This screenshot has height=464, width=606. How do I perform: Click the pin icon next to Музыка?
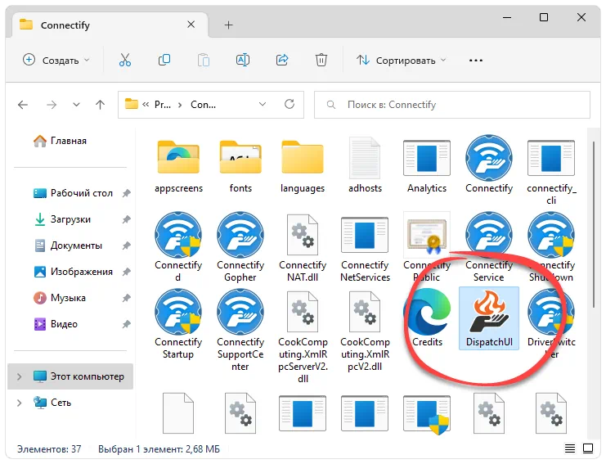click(x=127, y=298)
